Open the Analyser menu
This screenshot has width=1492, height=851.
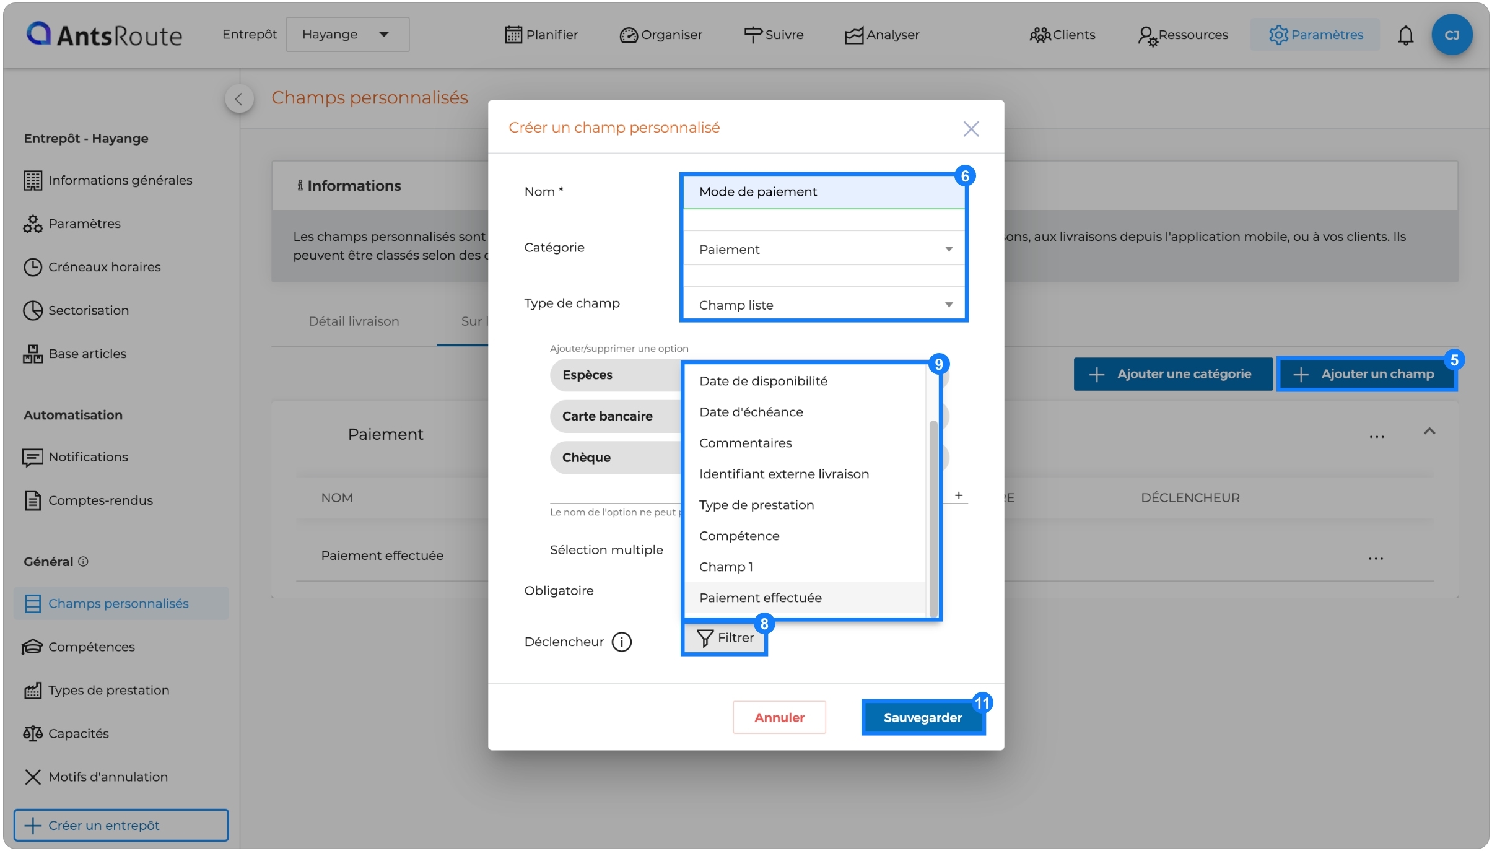(x=882, y=35)
